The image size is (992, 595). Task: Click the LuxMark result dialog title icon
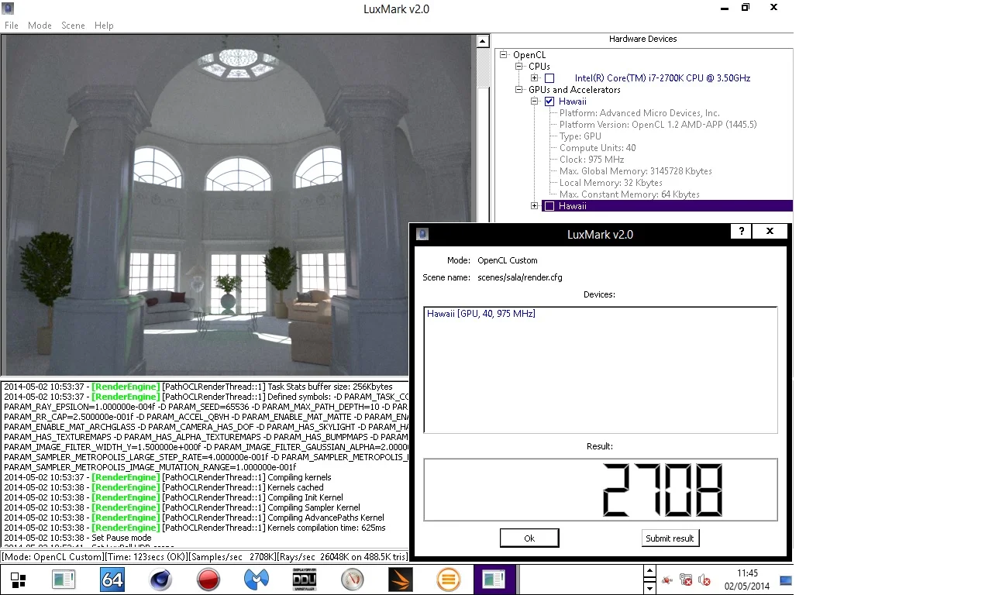click(422, 234)
